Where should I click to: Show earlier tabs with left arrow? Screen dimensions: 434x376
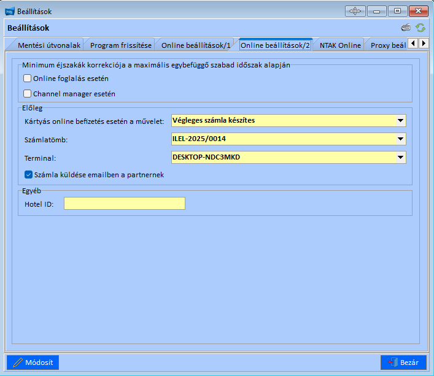[x=413, y=43]
